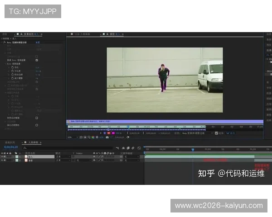Open the 人物奔跑 timeline panel menu icon
The width and height of the screenshot is (272, 217).
pos(40,142)
